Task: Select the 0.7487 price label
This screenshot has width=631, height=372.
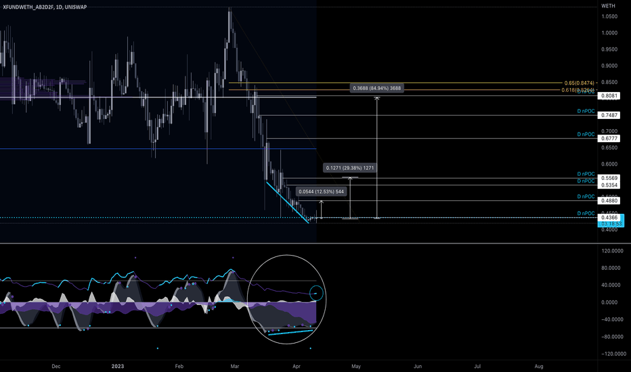Action: (609, 115)
